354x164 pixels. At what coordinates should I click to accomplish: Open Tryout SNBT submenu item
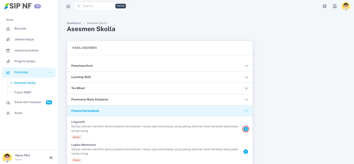pos(23,92)
